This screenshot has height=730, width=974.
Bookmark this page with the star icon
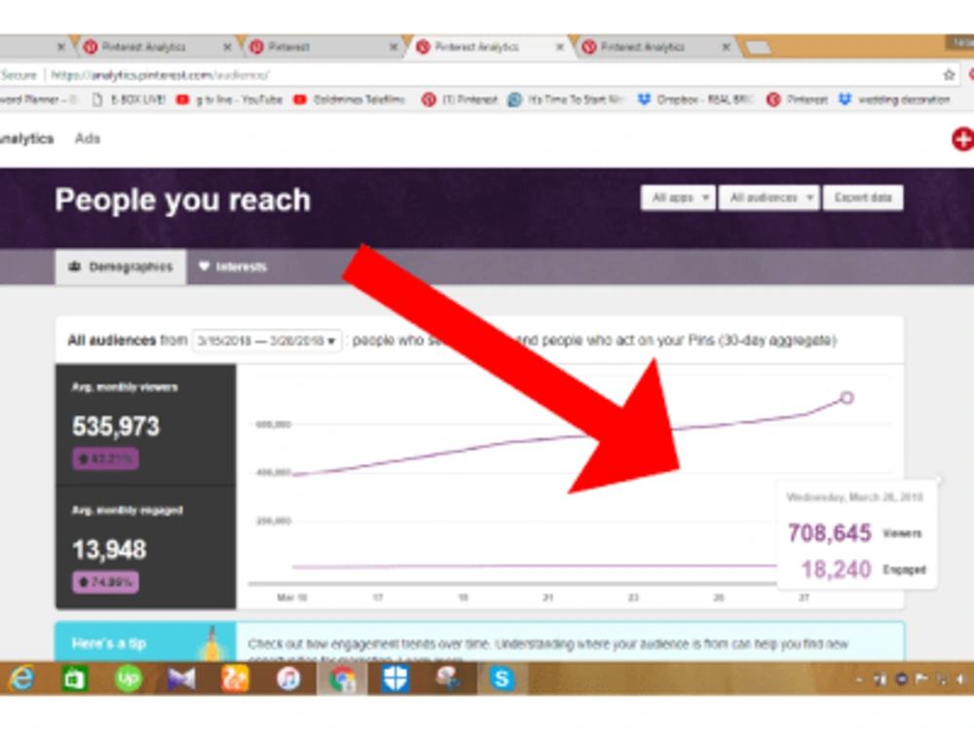point(948,75)
